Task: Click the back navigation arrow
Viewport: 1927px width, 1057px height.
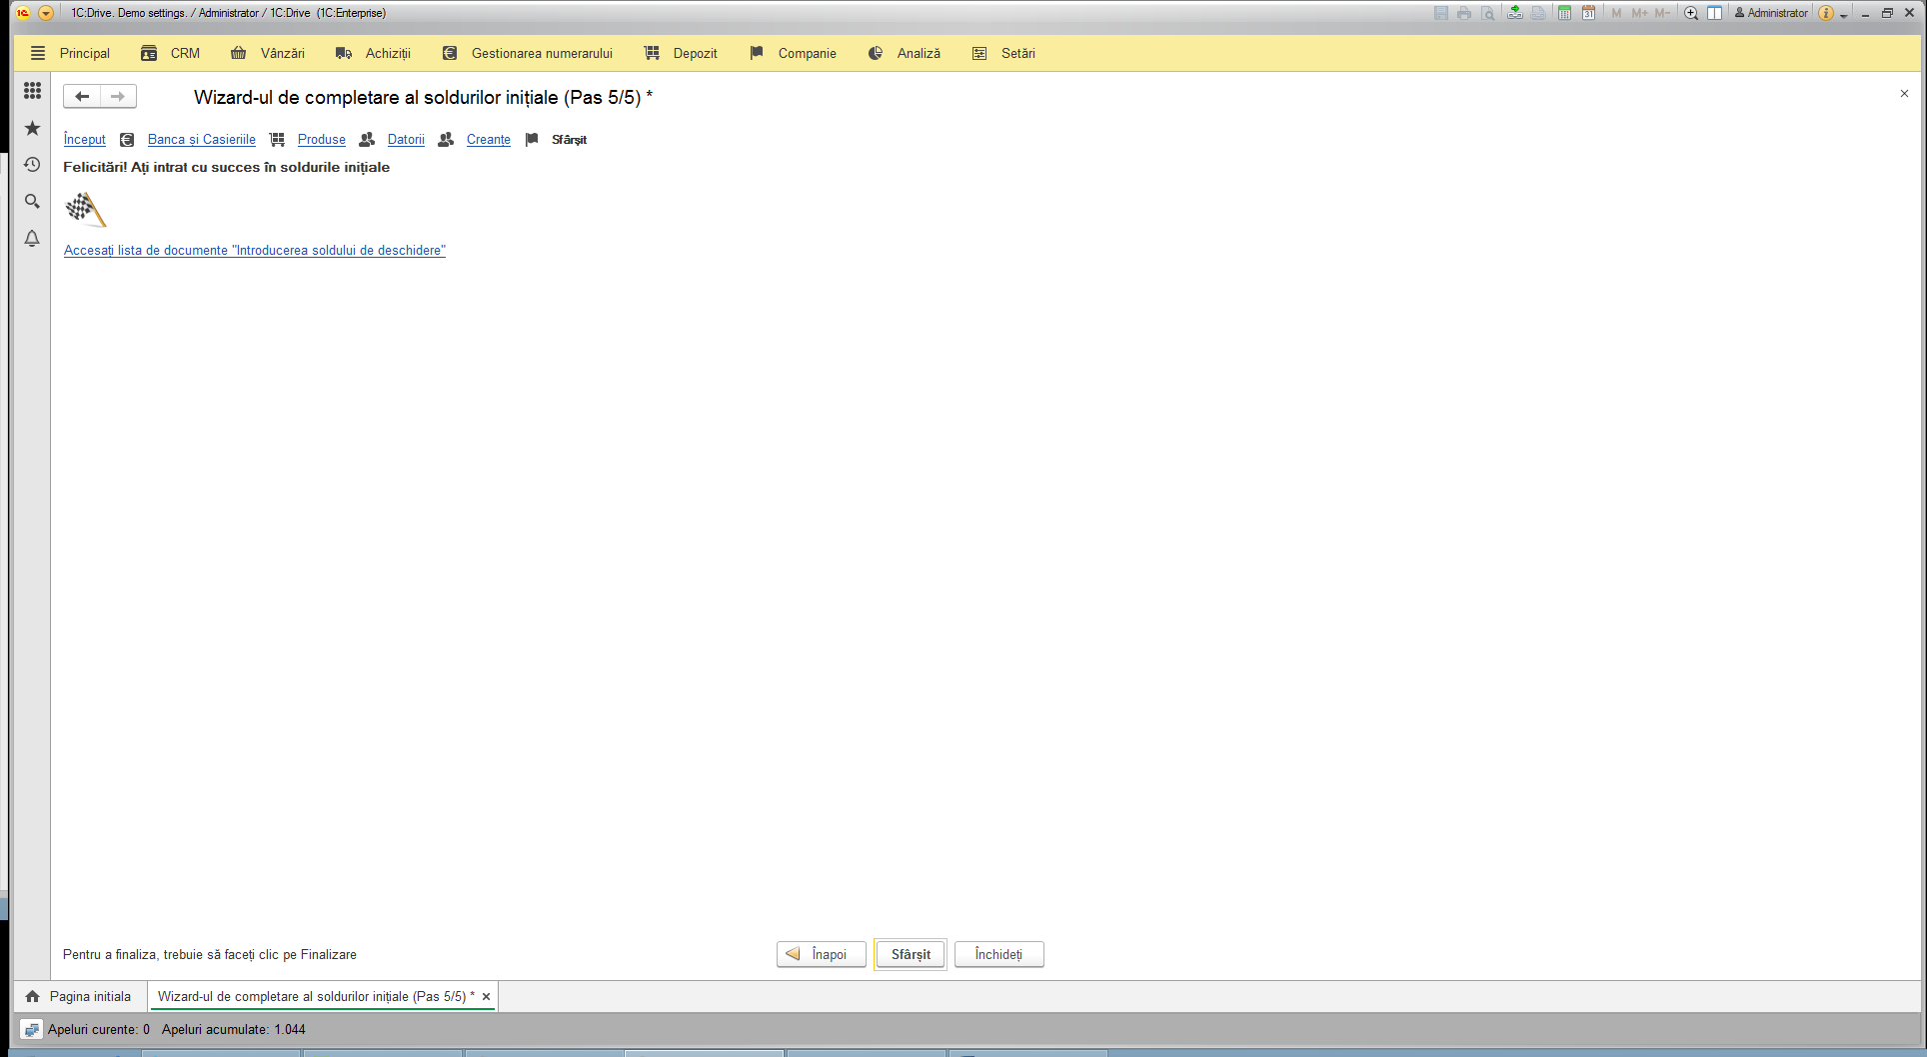Action: pyautogui.click(x=82, y=96)
